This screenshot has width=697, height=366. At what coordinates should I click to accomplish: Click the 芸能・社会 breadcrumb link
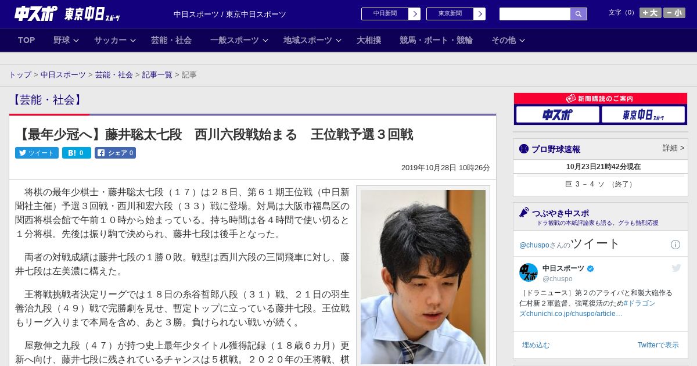[x=114, y=75]
